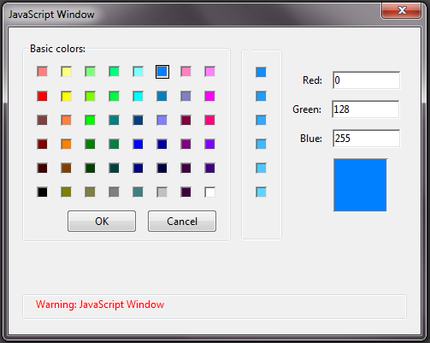This screenshot has width=430, height=343.
Task: Select the salmon light-red swatch in top row
Action: click(x=42, y=72)
